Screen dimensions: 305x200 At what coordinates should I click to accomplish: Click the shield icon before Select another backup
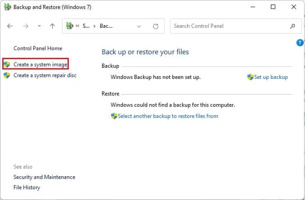[114, 116]
